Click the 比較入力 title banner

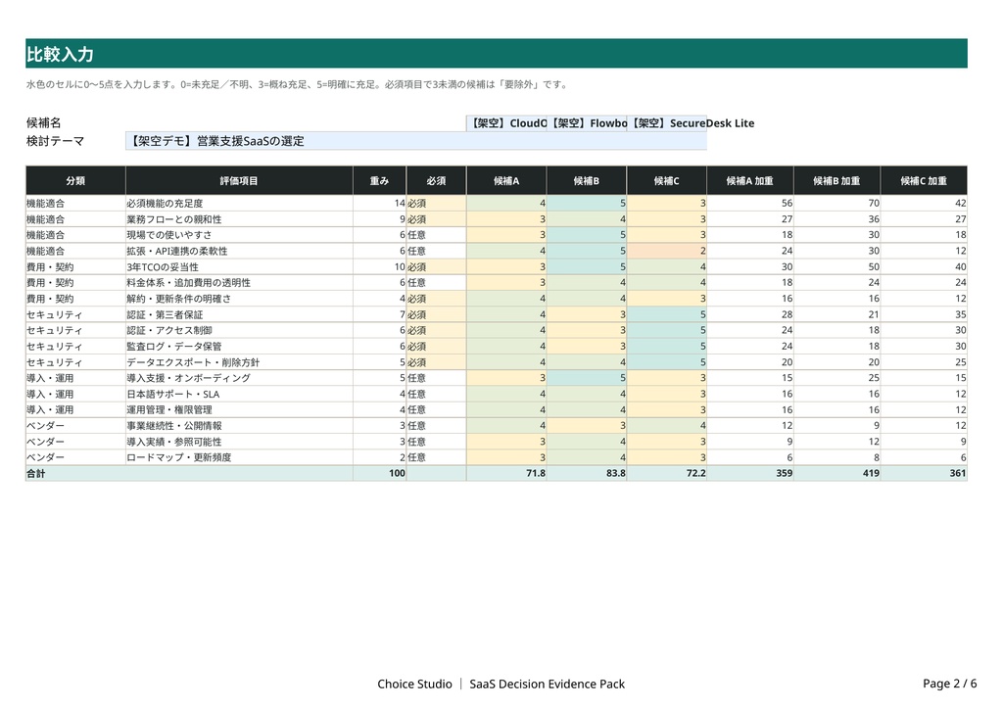click(497, 53)
